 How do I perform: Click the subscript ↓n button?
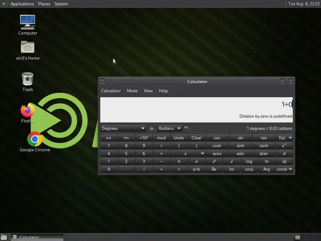click(x=109, y=138)
